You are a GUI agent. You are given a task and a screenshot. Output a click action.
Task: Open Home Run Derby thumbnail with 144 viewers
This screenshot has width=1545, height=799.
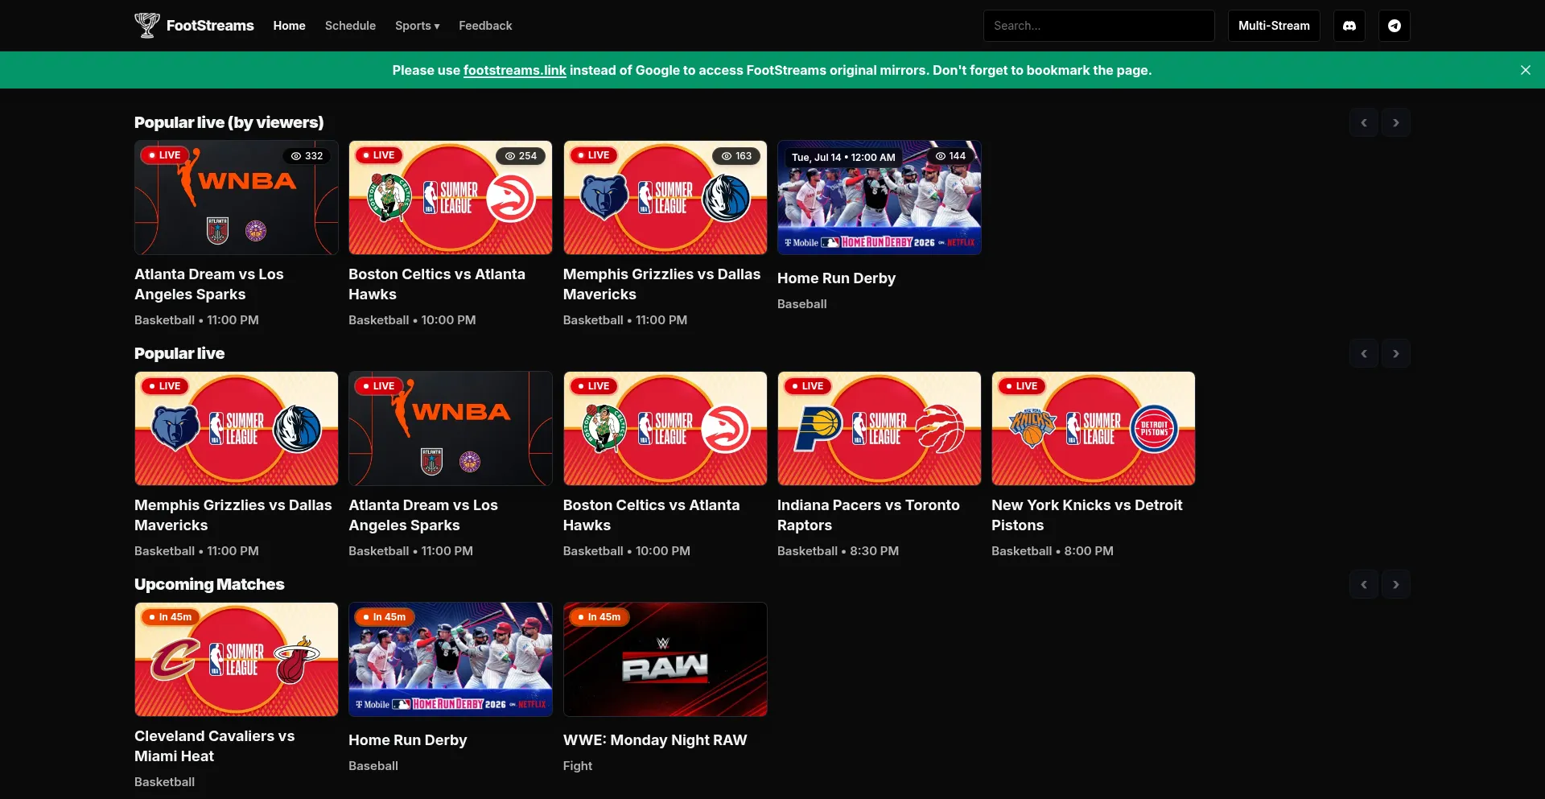tap(880, 198)
